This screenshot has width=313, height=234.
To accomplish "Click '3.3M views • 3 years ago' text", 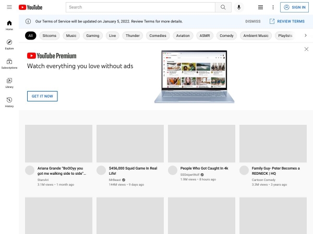I will pyautogui.click(x=269, y=185).
